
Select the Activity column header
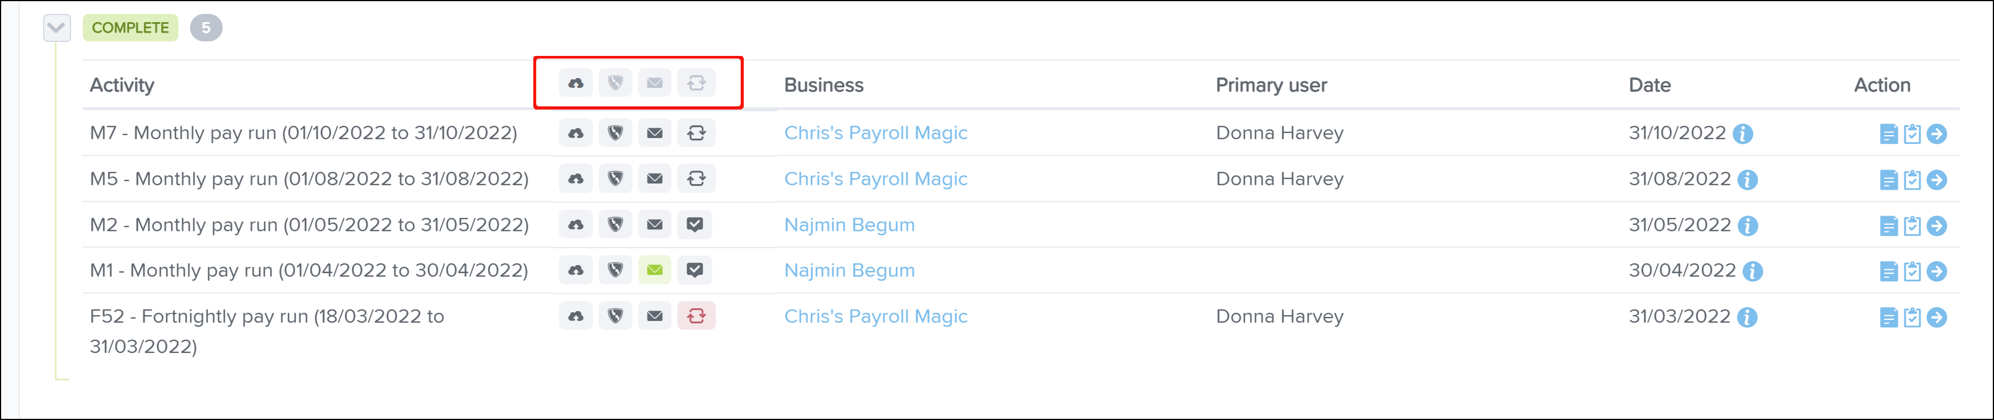[x=122, y=85]
